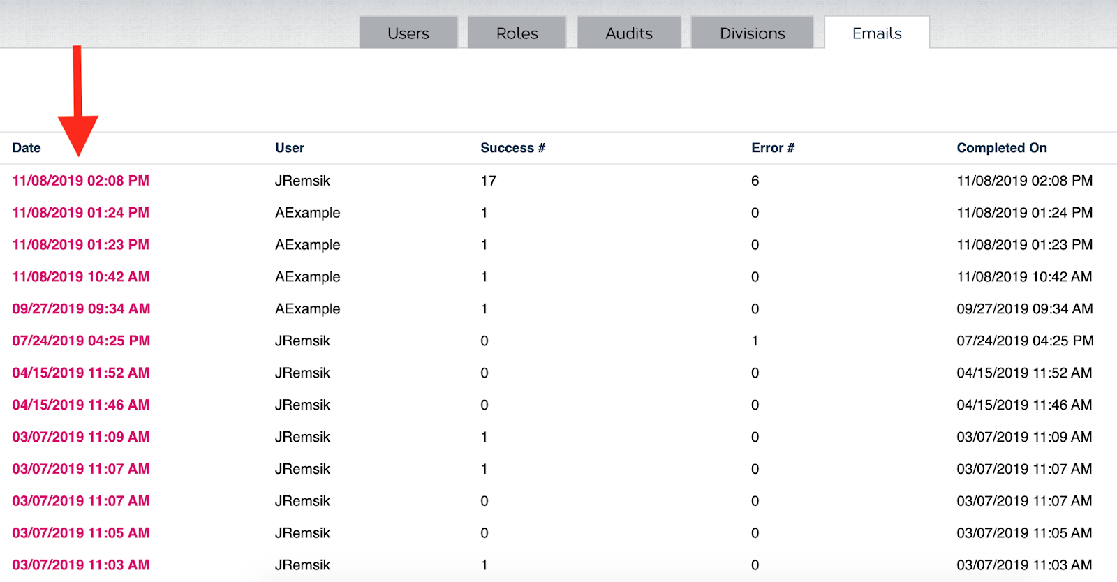Click AExample in the 01:23 PM row
Viewport: 1117px width, 582px height.
click(x=307, y=245)
